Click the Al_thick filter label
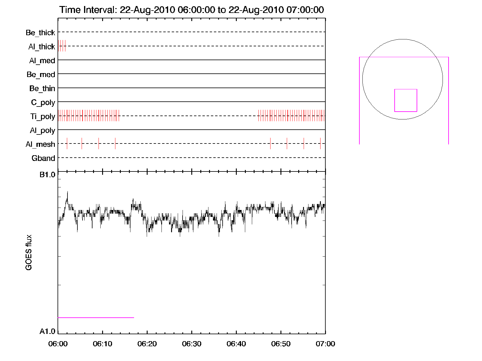 (42, 47)
